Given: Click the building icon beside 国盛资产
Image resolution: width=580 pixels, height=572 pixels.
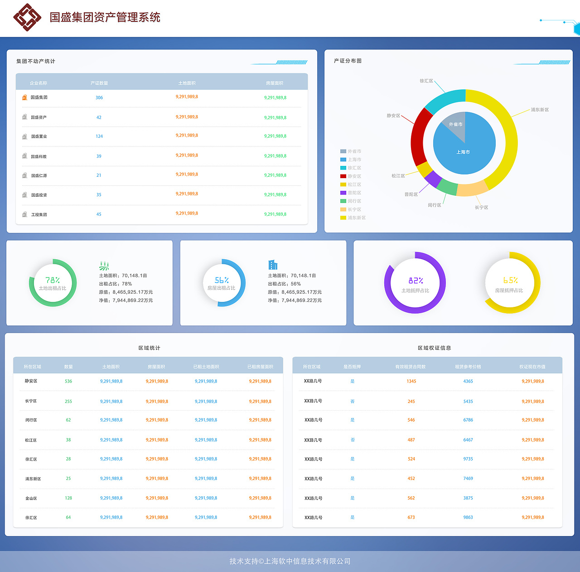Looking at the screenshot, I should point(25,117).
